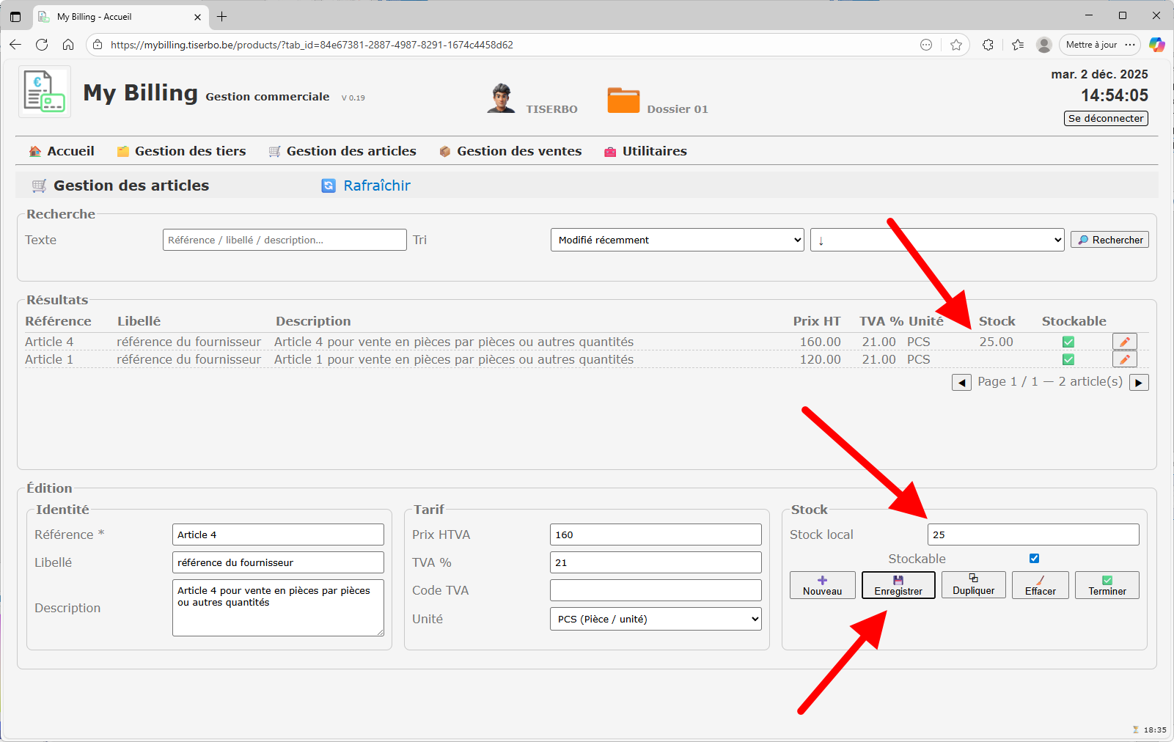Go to previous results page arrow
The width and height of the screenshot is (1174, 742).
961,382
